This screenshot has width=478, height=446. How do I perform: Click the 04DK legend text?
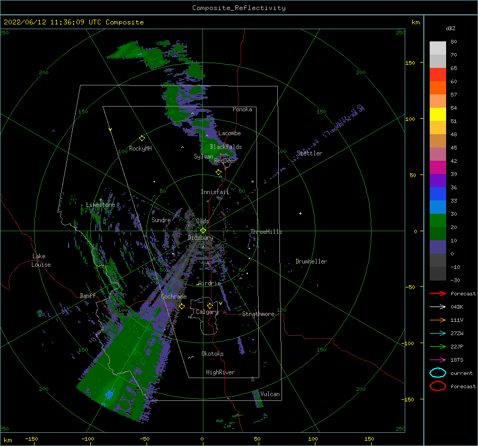click(457, 307)
